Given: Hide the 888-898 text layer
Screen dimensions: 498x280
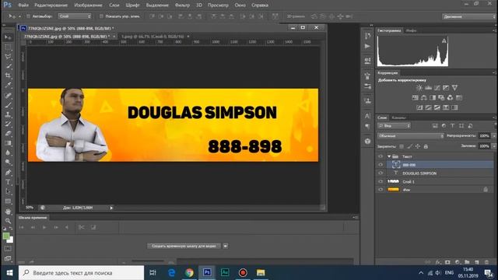Looking at the screenshot, I should (x=381, y=164).
